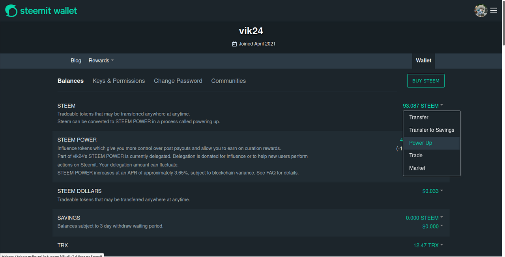Image resolution: width=505 pixels, height=257 pixels.
Task: Open the hamburger menu icon
Action: tap(494, 11)
